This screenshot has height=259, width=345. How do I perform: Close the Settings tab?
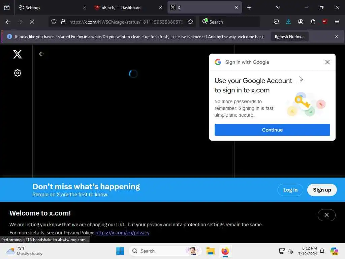click(x=85, y=7)
